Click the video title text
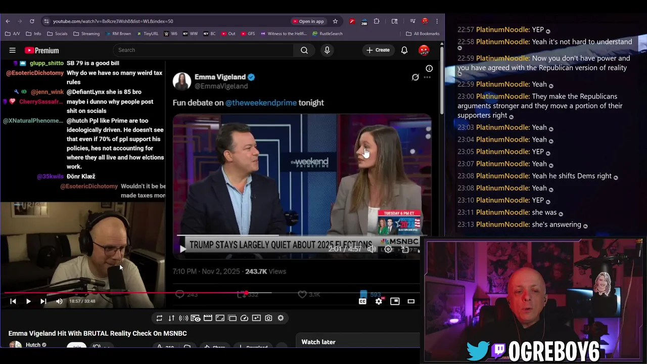This screenshot has height=364, width=647. tap(98, 334)
